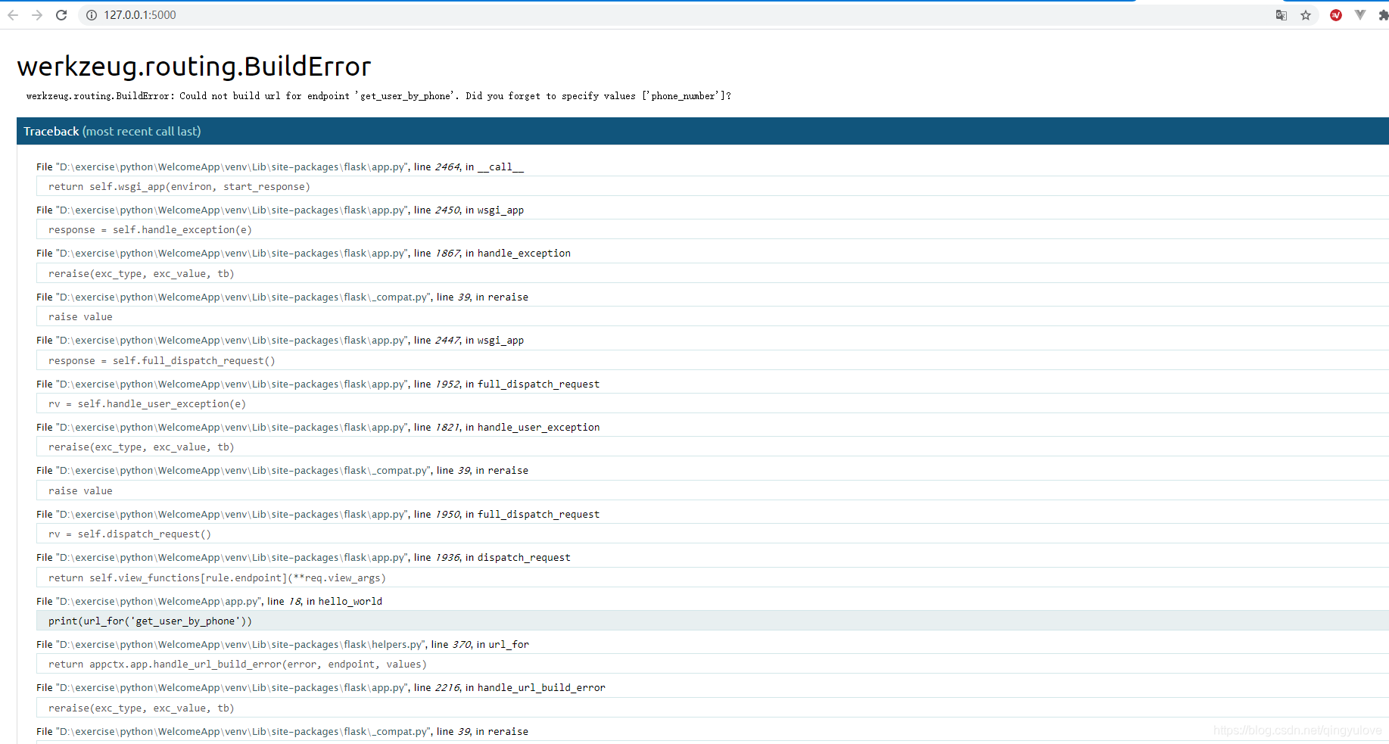Open the red circular extension icon
Viewport: 1389px width, 744px height.
pyautogui.click(x=1336, y=15)
